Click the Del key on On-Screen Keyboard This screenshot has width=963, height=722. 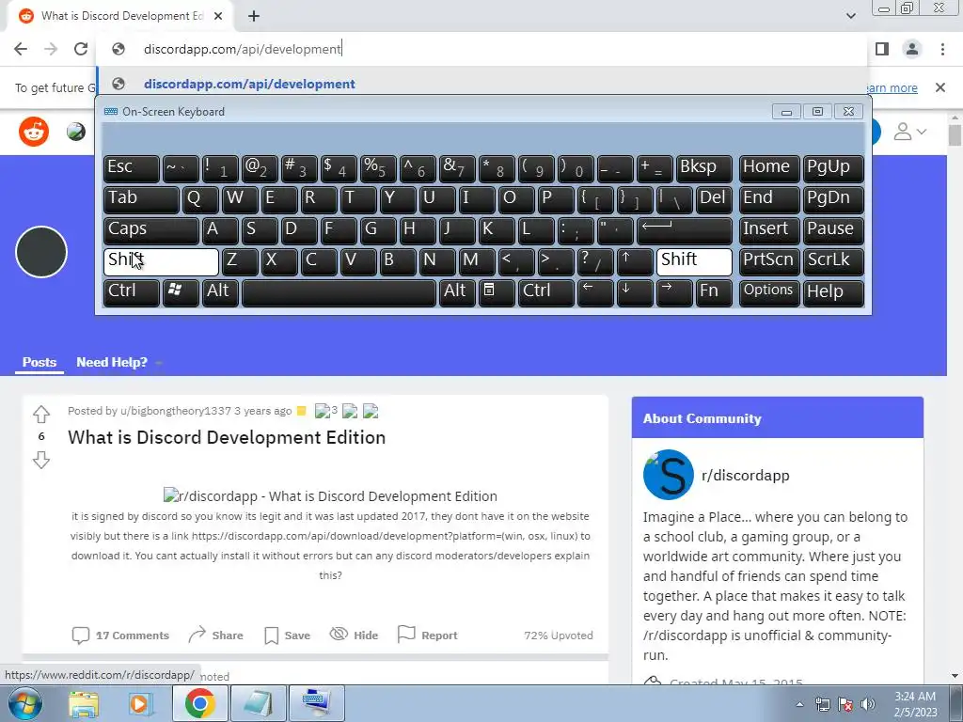714,199
